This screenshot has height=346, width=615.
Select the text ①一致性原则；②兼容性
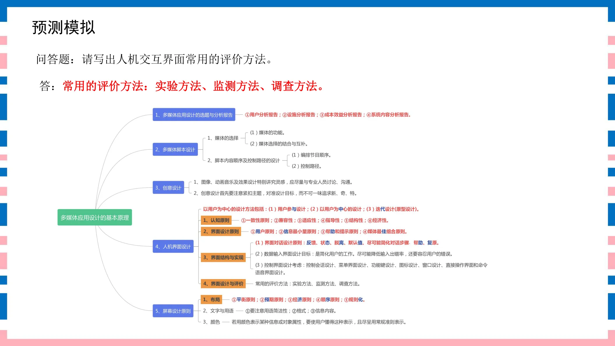[315, 220]
